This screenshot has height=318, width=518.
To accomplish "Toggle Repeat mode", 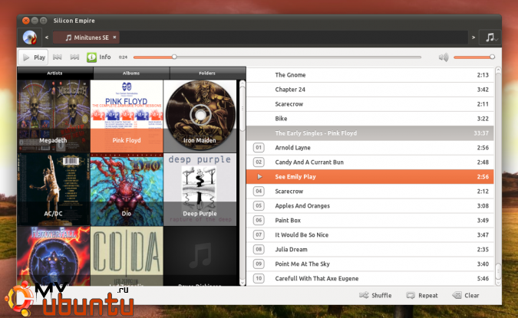I will (x=422, y=295).
